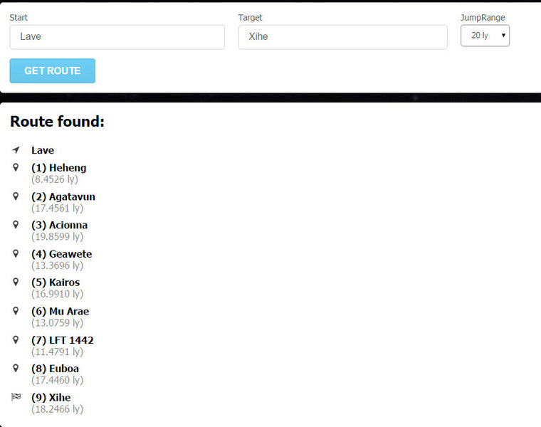The height and width of the screenshot is (427, 541).
Task: Select the (9) Xihe destination entry
Action: pos(51,398)
